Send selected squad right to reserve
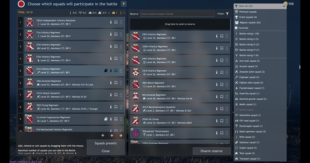Viewport: 310px width, 163px height. point(121,135)
